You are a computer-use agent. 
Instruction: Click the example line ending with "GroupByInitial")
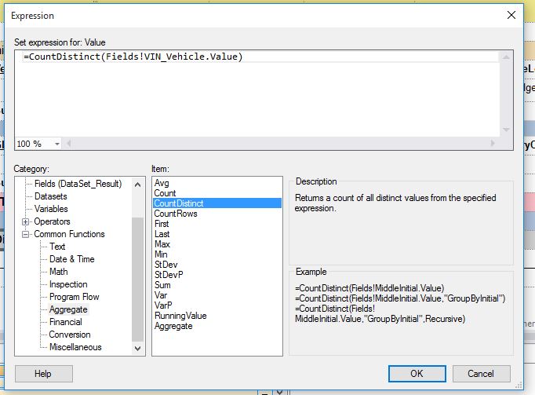point(400,298)
